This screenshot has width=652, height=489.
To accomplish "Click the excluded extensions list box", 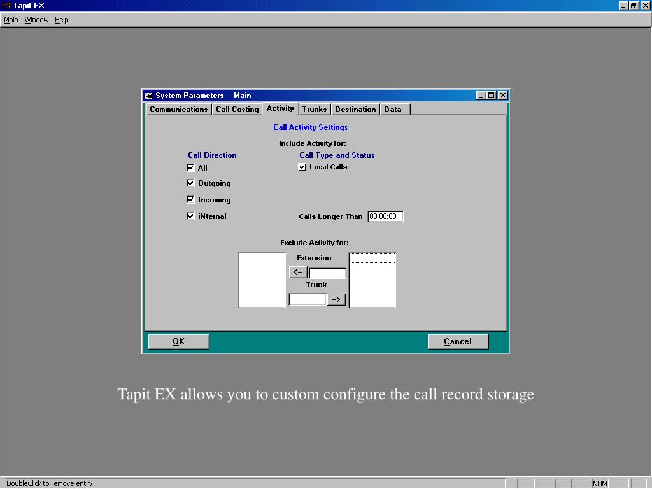I will click(262, 280).
